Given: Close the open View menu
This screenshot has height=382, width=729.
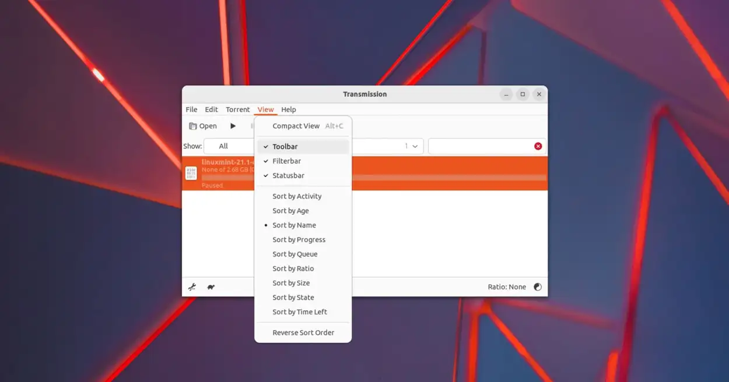Looking at the screenshot, I should pos(265,109).
